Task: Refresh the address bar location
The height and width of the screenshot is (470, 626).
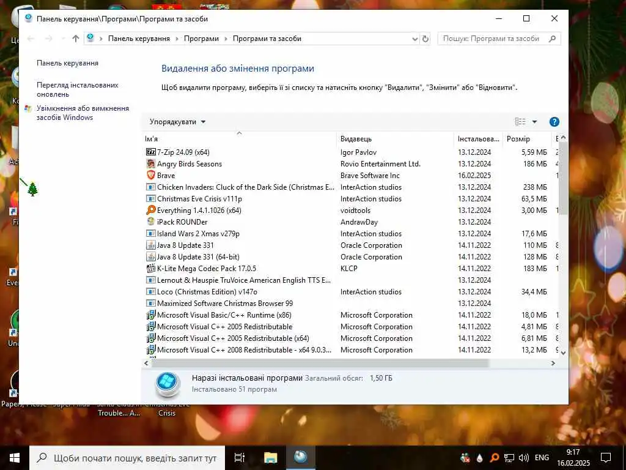Action: point(425,39)
